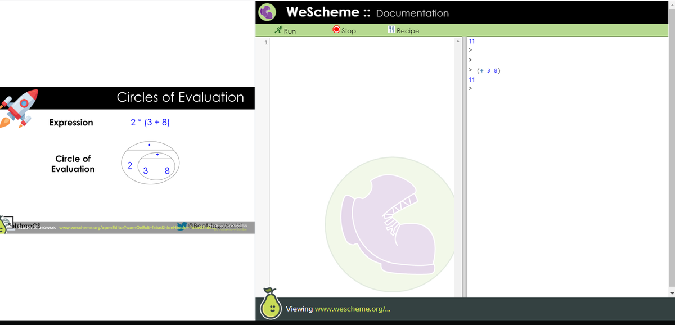Click the Recipe fork-and-knife icon
Viewport: 675px width, 325px height.
(x=391, y=30)
